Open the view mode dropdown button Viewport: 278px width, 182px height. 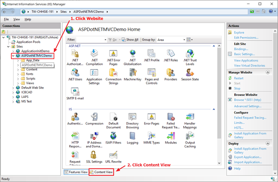[190, 40]
